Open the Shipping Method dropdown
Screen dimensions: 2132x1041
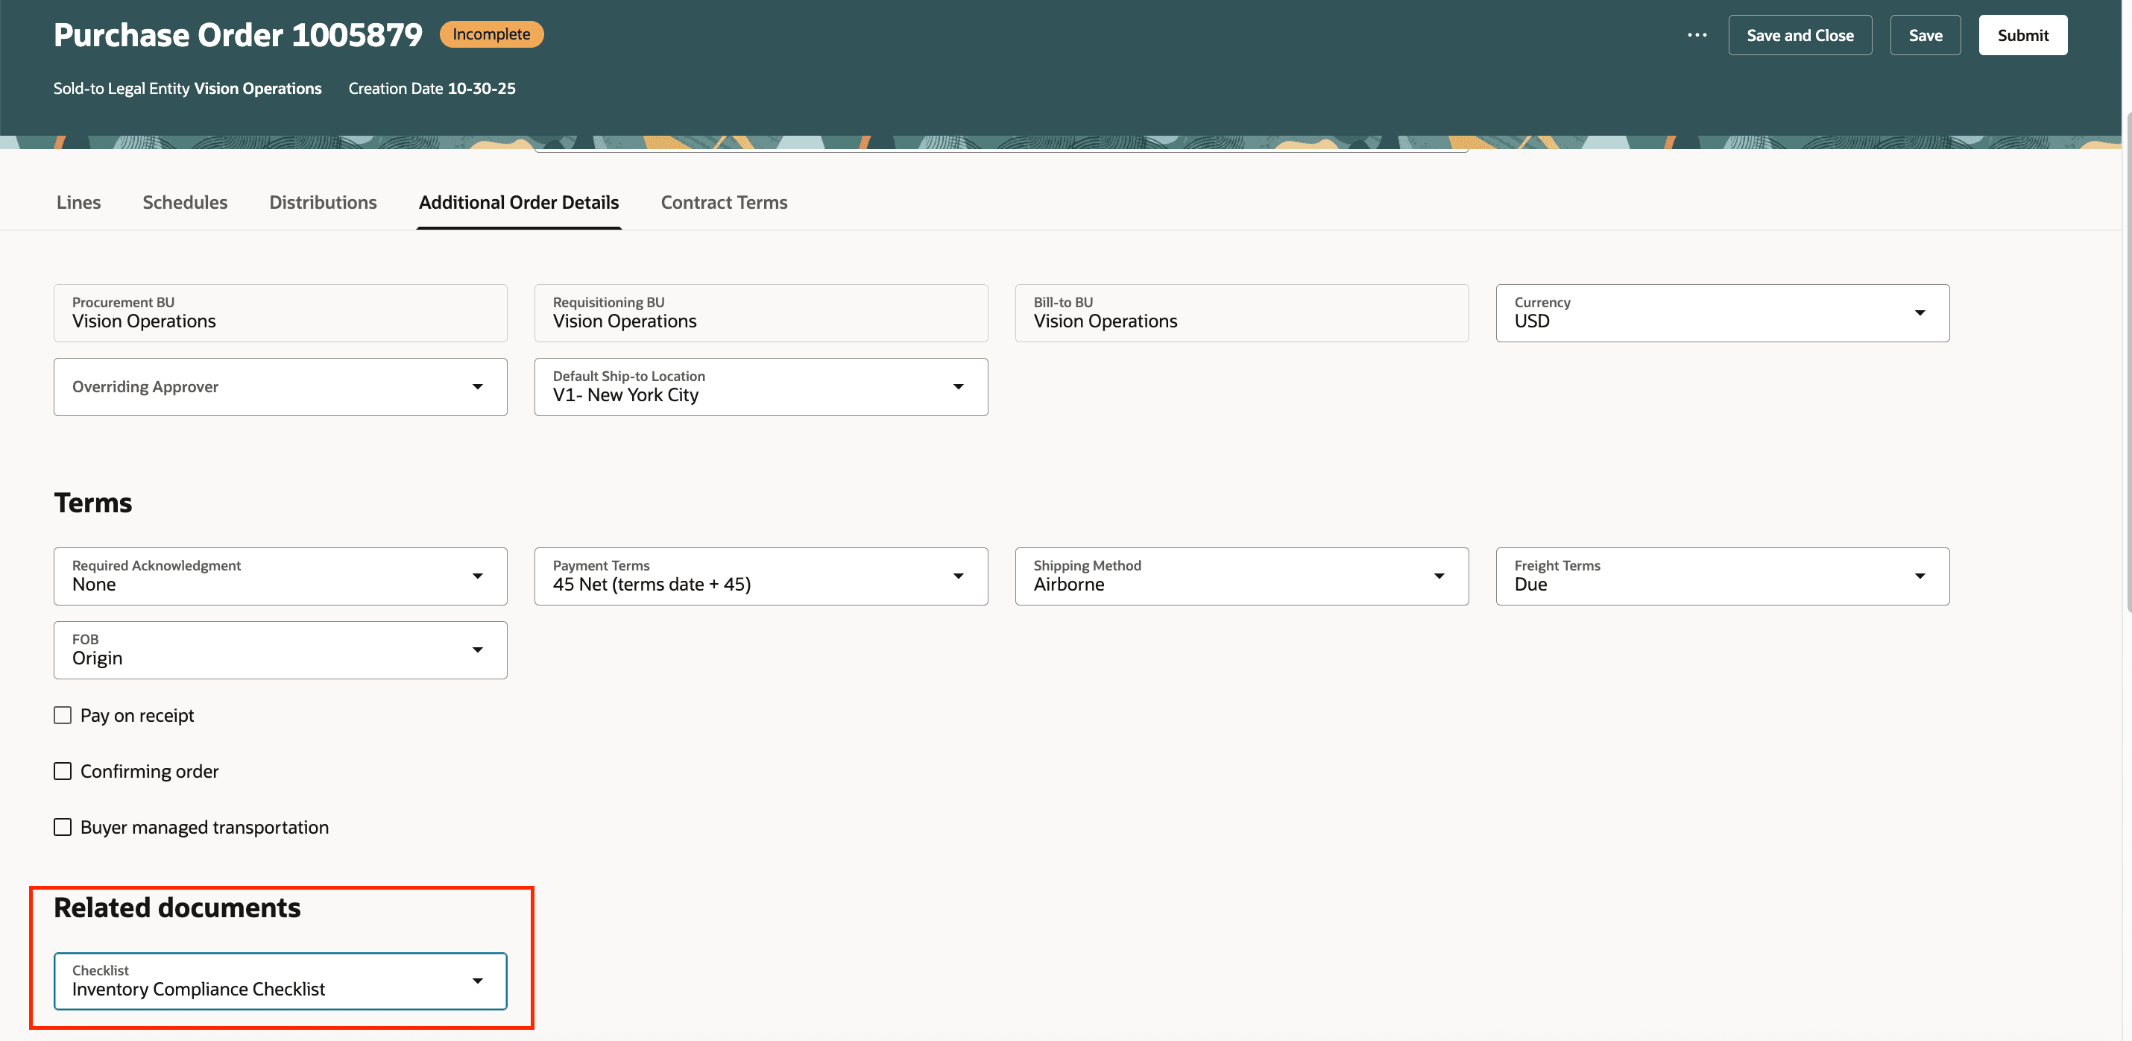[1439, 576]
